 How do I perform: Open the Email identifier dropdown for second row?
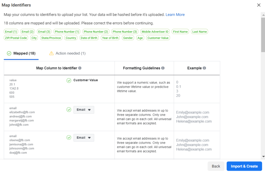pos(84,110)
